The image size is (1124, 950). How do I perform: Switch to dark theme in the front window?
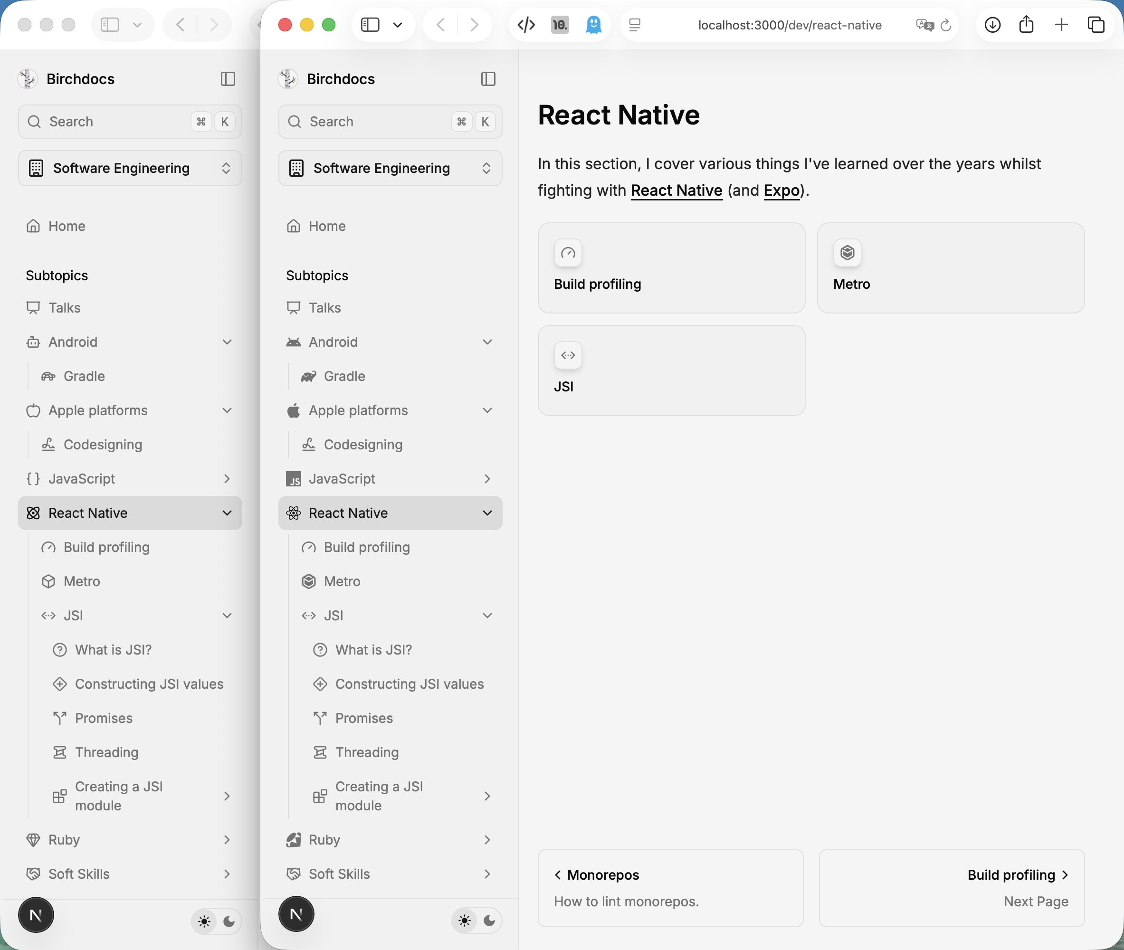[489, 921]
